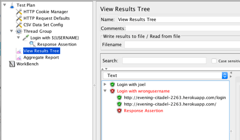Select View Results Tree listener
This screenshot has width=240, height=140.
pos(41,51)
